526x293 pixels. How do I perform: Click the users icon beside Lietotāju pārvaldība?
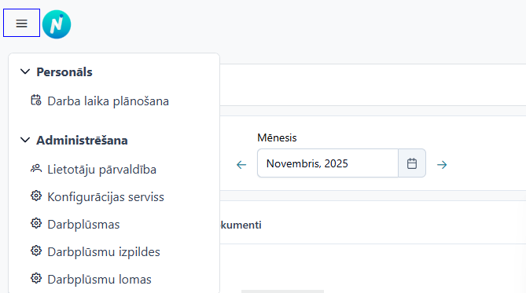tap(36, 169)
